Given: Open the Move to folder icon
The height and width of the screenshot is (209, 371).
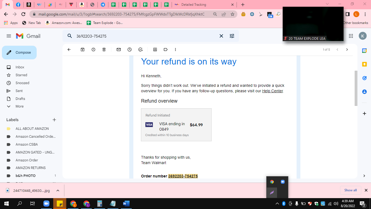Looking at the screenshot, I should (155, 50).
